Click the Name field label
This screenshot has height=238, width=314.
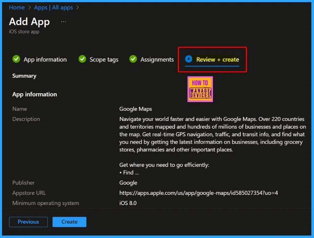[20, 109]
